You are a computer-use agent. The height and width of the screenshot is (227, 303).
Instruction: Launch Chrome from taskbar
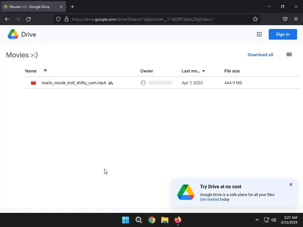point(152,220)
